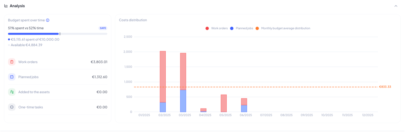Click the 05/2025 work orders bar
Screen dimensions: 405x132
coord(224,103)
